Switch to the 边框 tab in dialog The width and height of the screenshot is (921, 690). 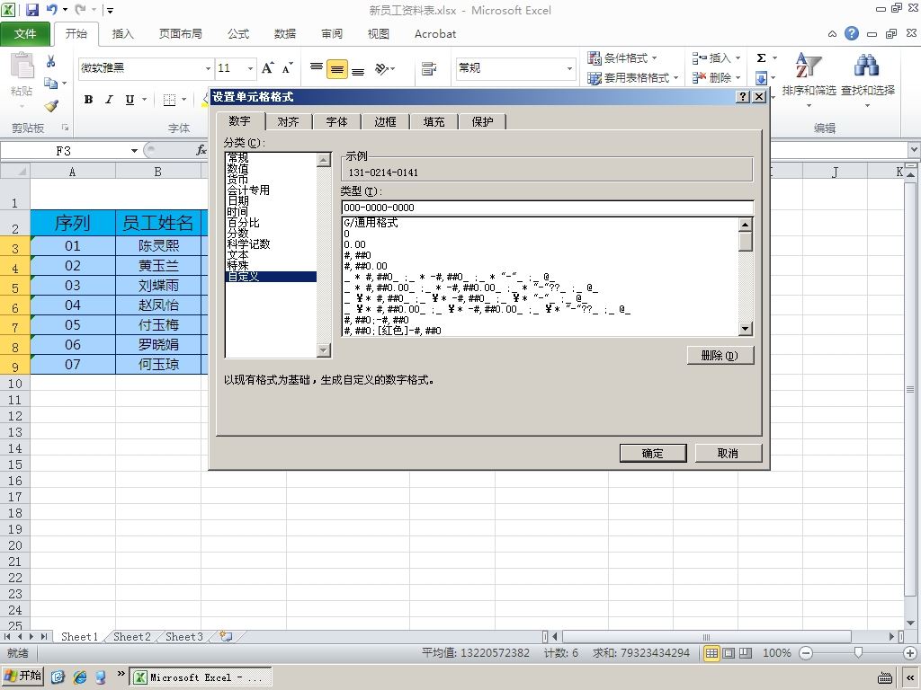[385, 121]
